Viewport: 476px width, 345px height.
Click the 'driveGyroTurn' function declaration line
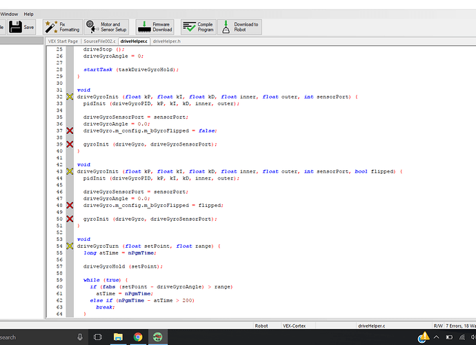click(149, 246)
